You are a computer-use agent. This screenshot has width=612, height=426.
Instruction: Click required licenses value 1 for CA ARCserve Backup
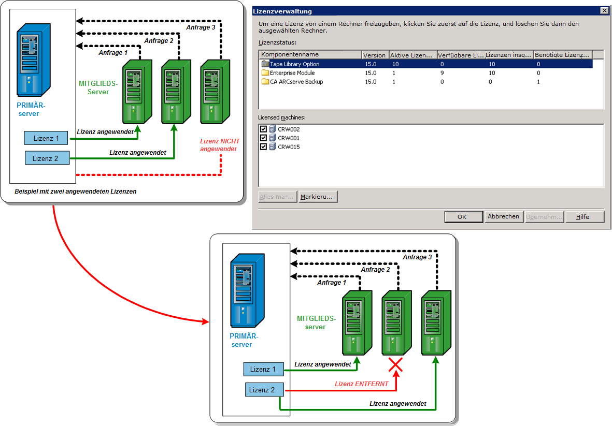pyautogui.click(x=538, y=82)
